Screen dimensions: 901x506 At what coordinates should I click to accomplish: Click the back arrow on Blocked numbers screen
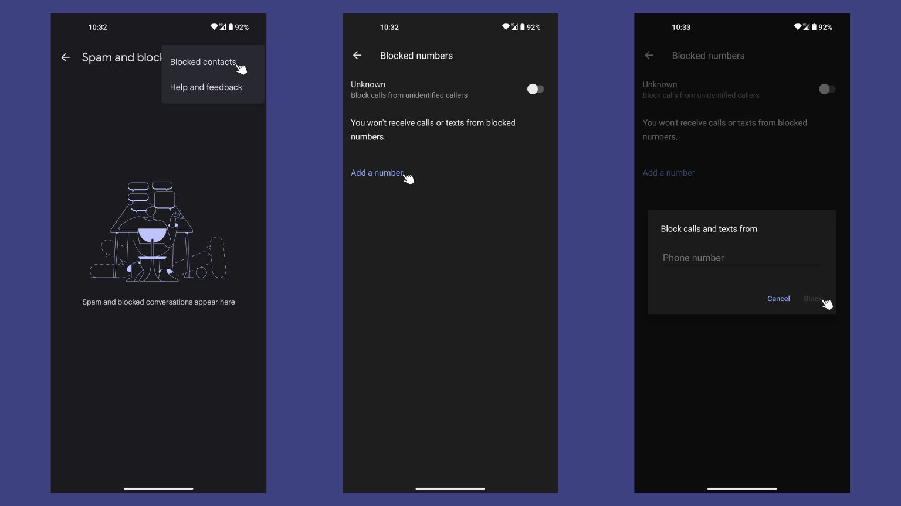357,55
